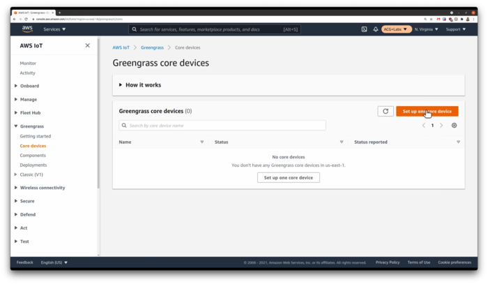
Task: Click the browser back arrow
Action: tap(15, 19)
